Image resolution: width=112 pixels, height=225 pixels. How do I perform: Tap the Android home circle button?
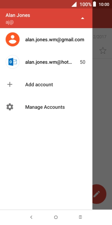(x=56, y=217)
